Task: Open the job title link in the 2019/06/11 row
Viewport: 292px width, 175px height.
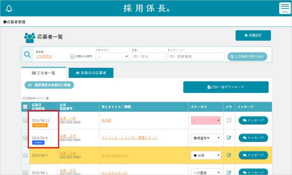Action: pos(106,120)
